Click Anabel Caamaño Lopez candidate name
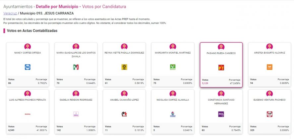 pyautogui.click(x=124, y=100)
